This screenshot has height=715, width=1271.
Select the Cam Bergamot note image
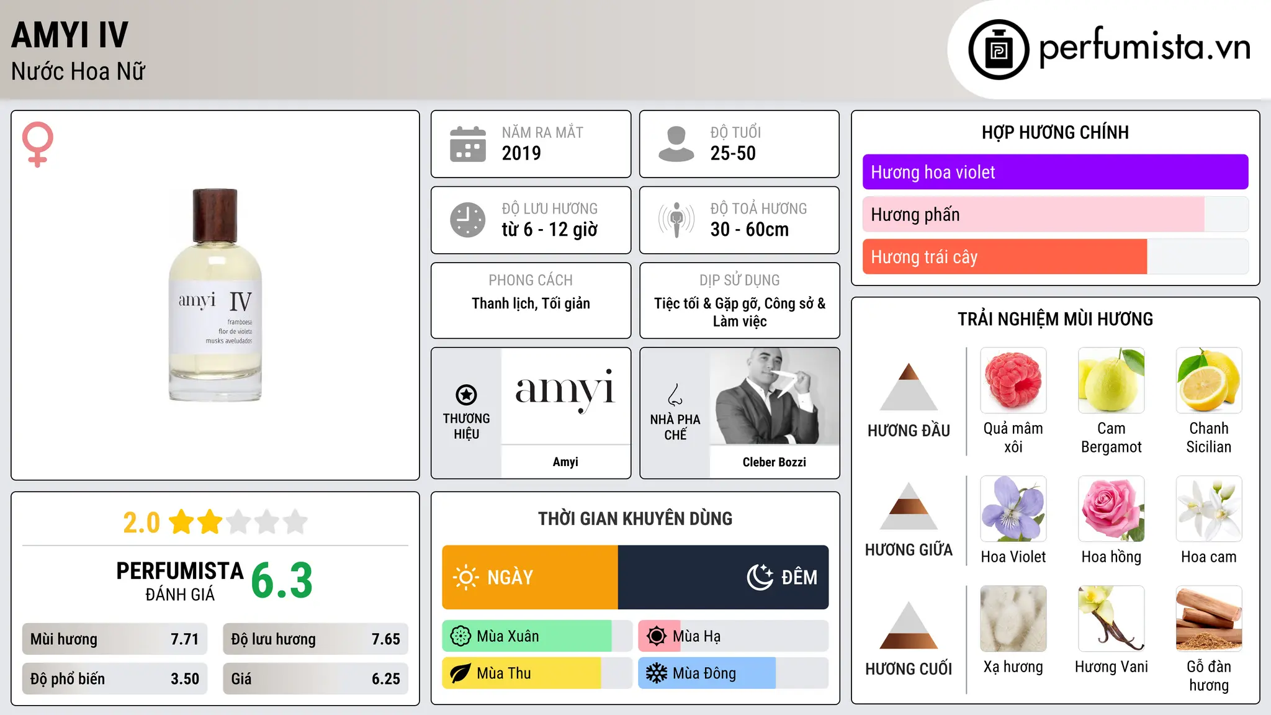point(1112,380)
